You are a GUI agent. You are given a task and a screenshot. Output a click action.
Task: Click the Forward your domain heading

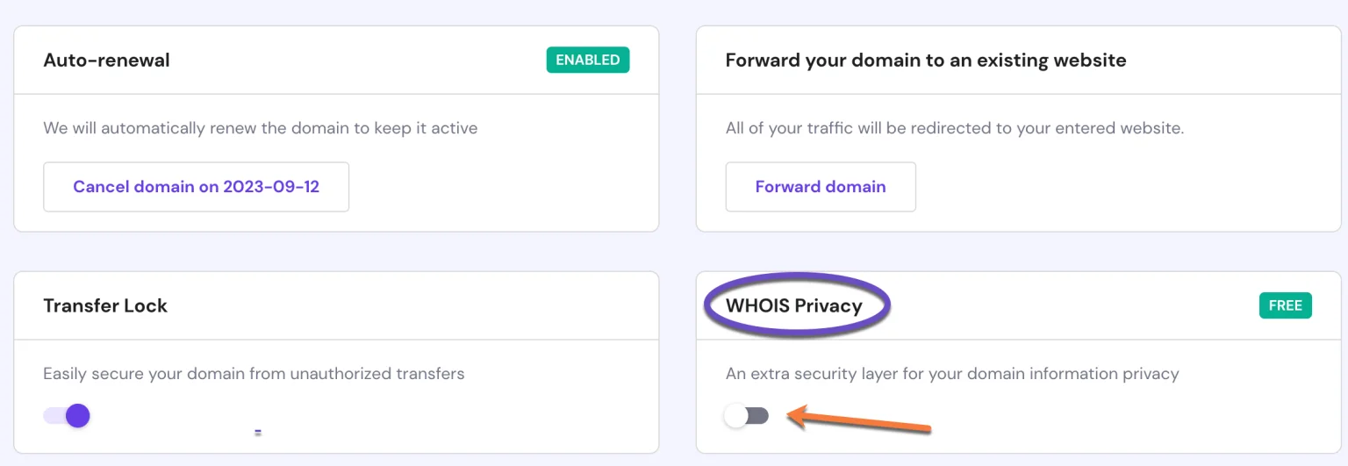tap(925, 61)
